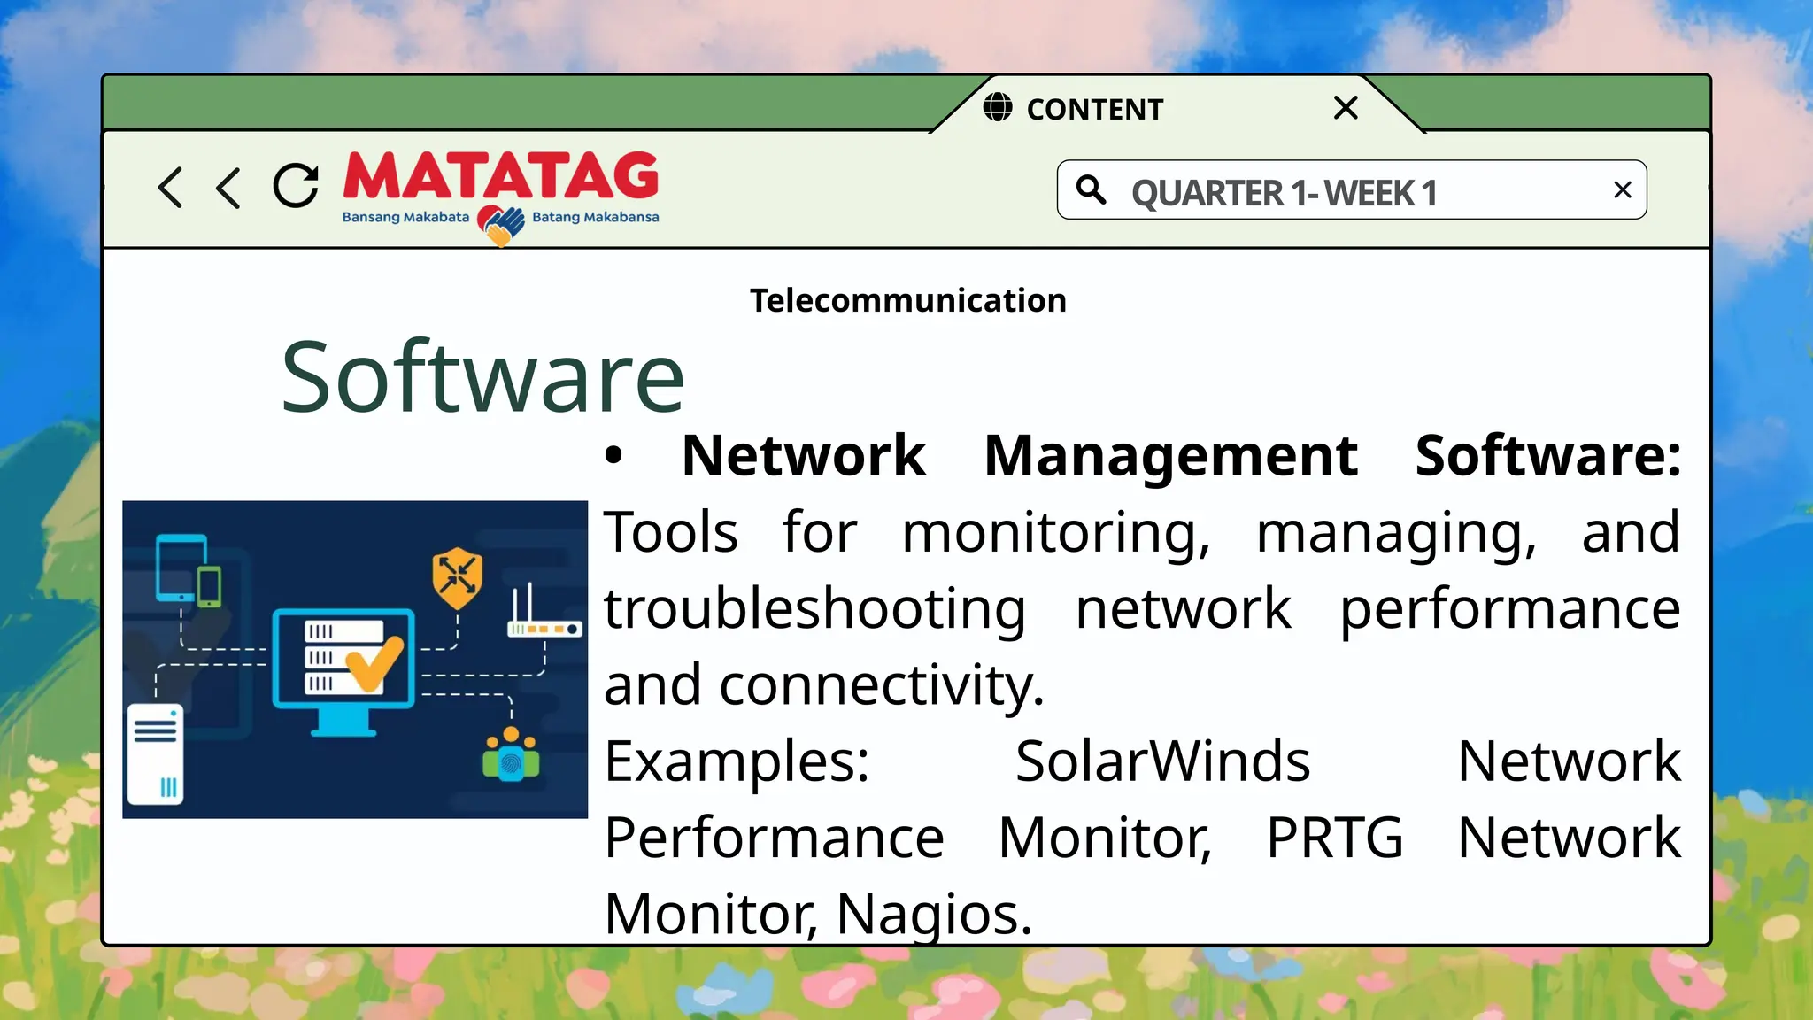Select the CONTENT tab
Screen dimensions: 1813x1020
point(1094,109)
